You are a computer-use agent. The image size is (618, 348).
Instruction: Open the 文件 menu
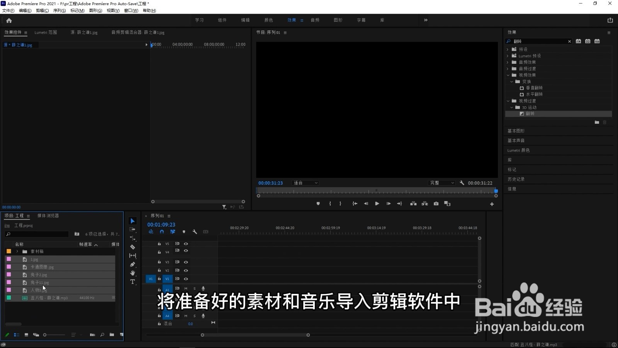8,10
